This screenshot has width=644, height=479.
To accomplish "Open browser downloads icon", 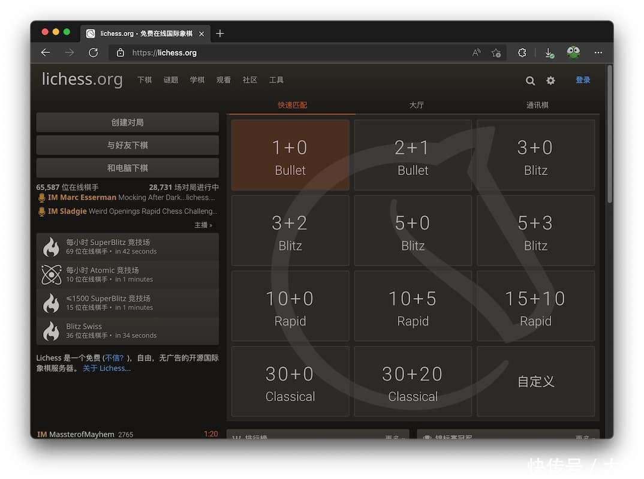I will click(x=549, y=53).
